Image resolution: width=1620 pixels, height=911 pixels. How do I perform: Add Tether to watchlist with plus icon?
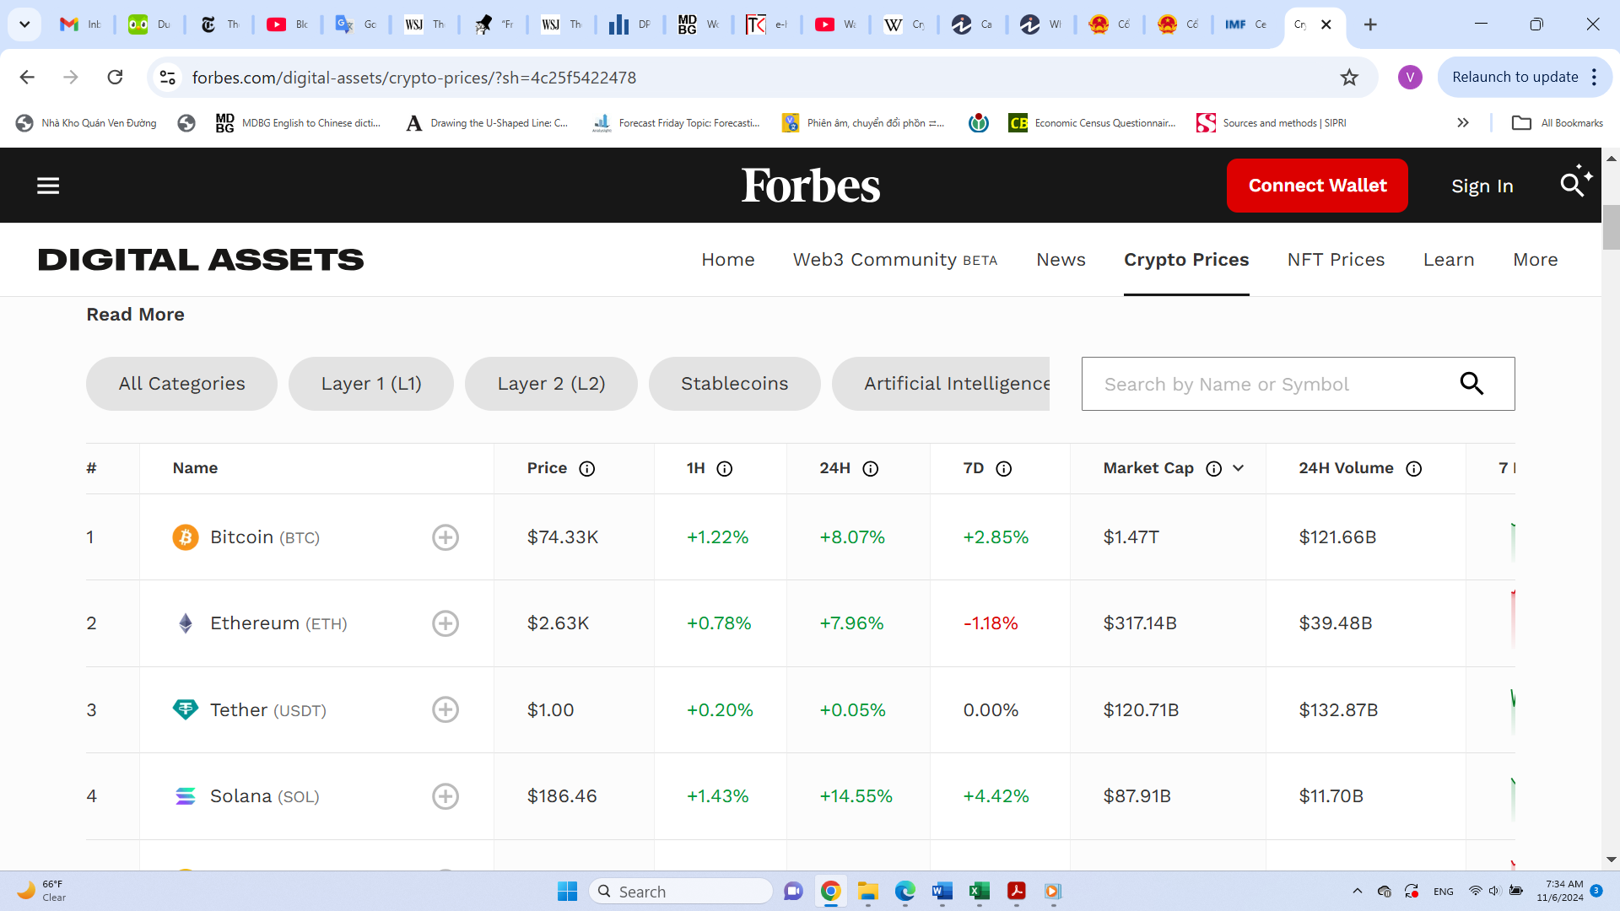tap(445, 709)
